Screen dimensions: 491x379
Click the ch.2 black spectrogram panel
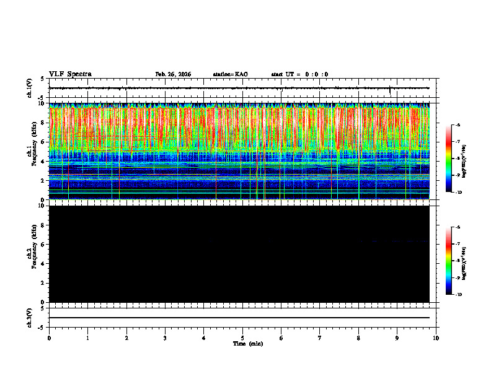(x=239, y=254)
